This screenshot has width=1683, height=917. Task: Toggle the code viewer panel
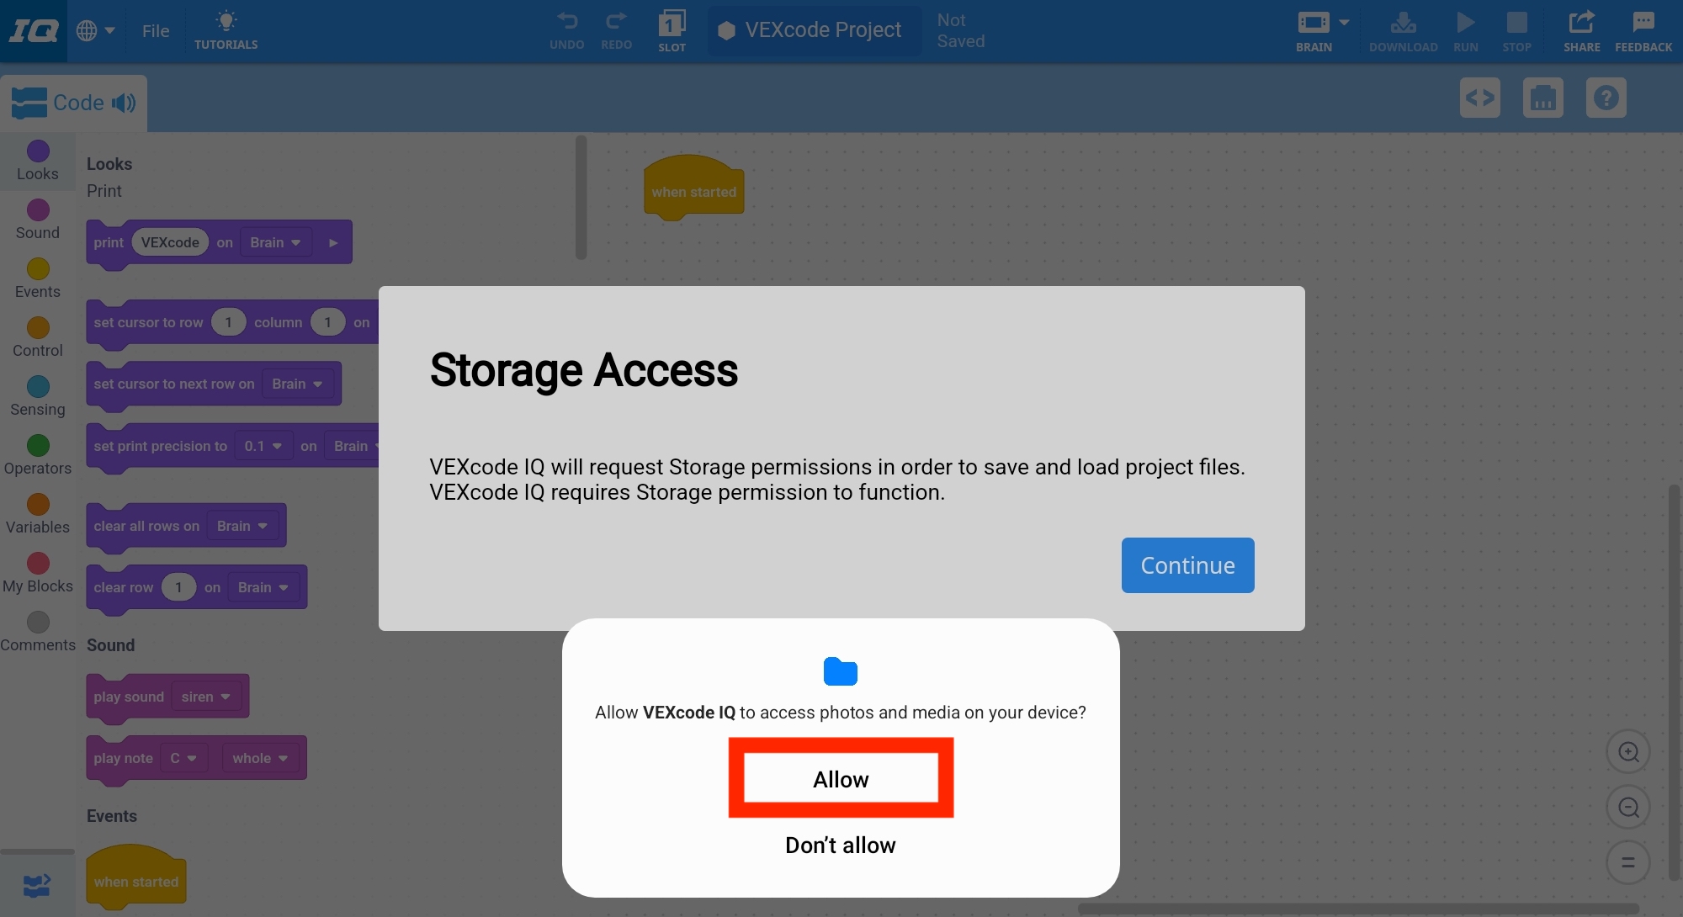pyautogui.click(x=1479, y=98)
